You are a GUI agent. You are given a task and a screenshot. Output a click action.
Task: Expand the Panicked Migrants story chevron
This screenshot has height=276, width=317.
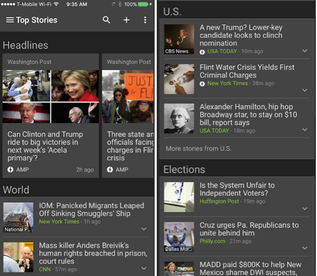(144, 229)
